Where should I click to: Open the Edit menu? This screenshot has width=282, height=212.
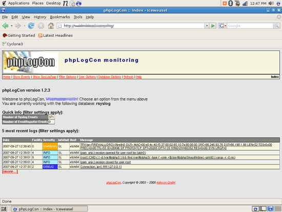[x=14, y=17]
